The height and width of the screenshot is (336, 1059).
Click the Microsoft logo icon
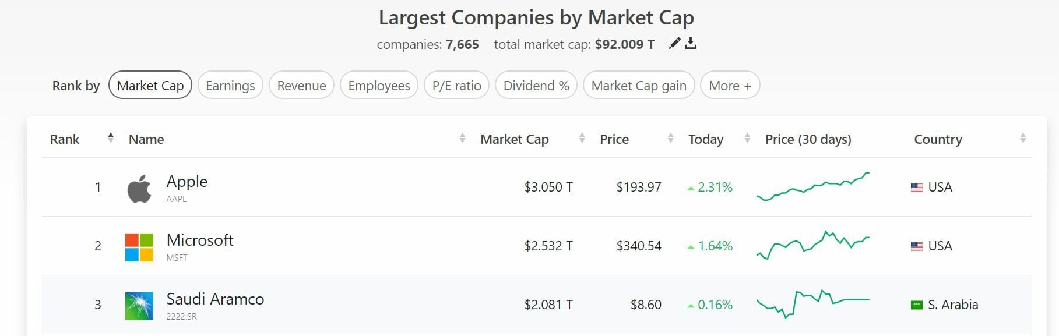(139, 247)
